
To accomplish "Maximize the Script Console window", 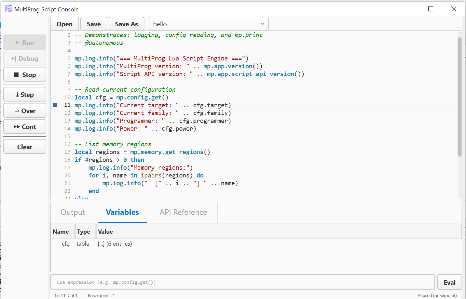I will click(x=431, y=9).
